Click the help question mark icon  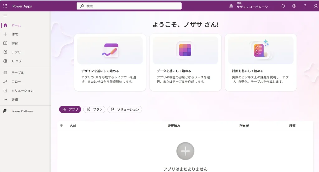point(305,6)
